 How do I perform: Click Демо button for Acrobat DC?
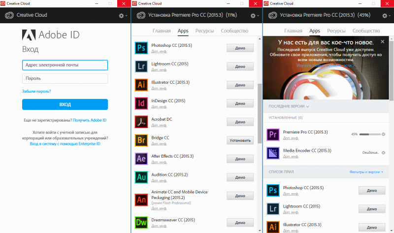[240, 122]
